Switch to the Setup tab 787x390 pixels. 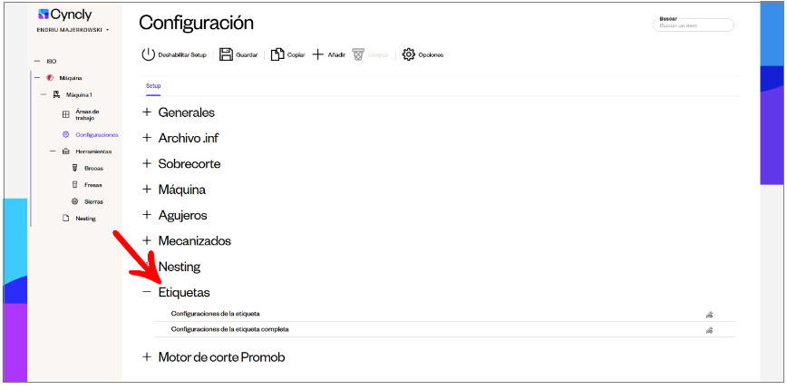(153, 86)
